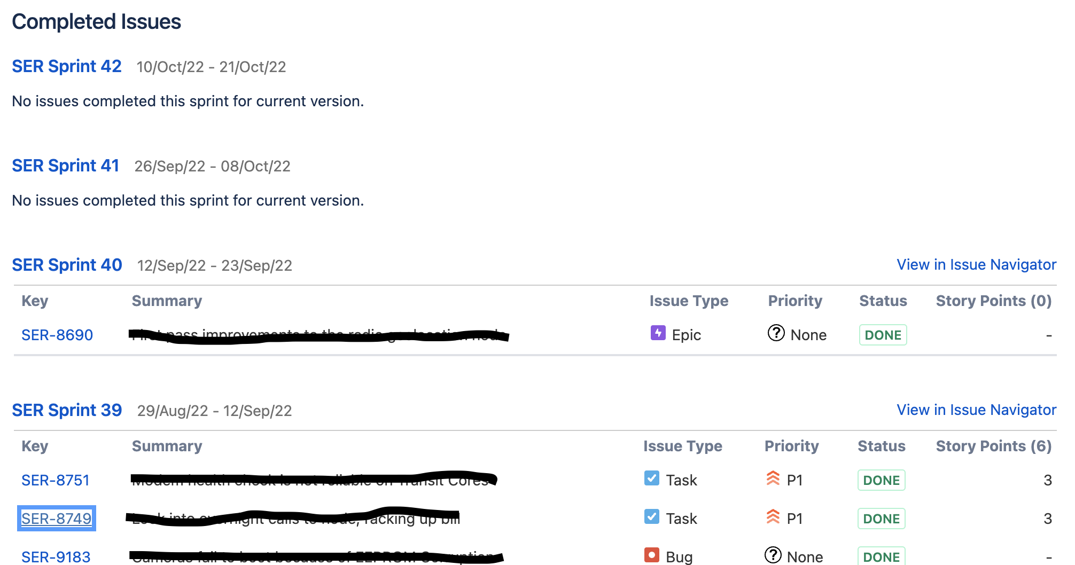Click the DONE status lozenge for SER-8690
The width and height of the screenshot is (1075, 565).
pyautogui.click(x=883, y=334)
